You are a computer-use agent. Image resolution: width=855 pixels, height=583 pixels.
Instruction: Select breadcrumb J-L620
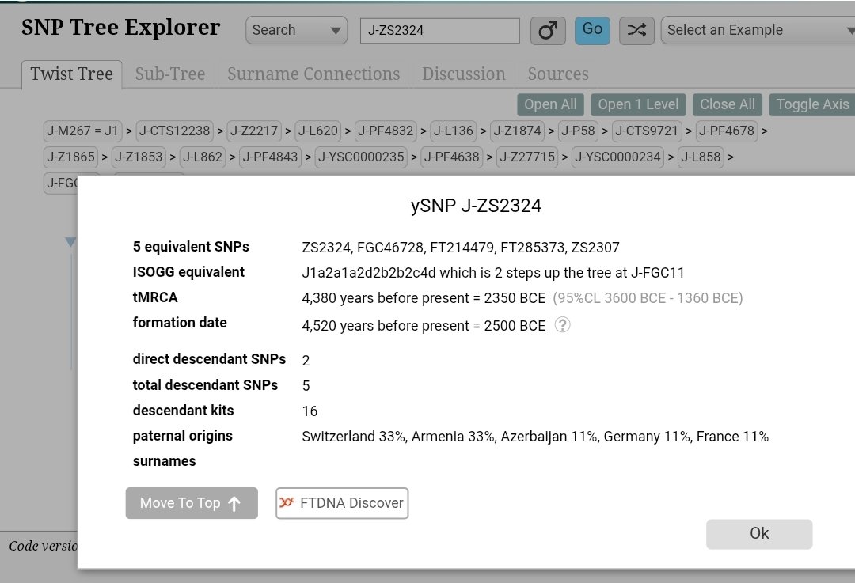click(318, 131)
